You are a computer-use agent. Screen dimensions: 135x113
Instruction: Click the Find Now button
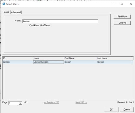(122, 16)
